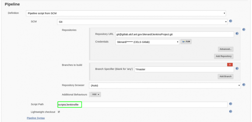This screenshot has width=252, height=122.
Task: Open help for the SCM field
Action: point(231,21)
